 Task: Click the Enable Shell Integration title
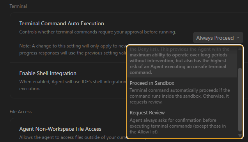48,73
